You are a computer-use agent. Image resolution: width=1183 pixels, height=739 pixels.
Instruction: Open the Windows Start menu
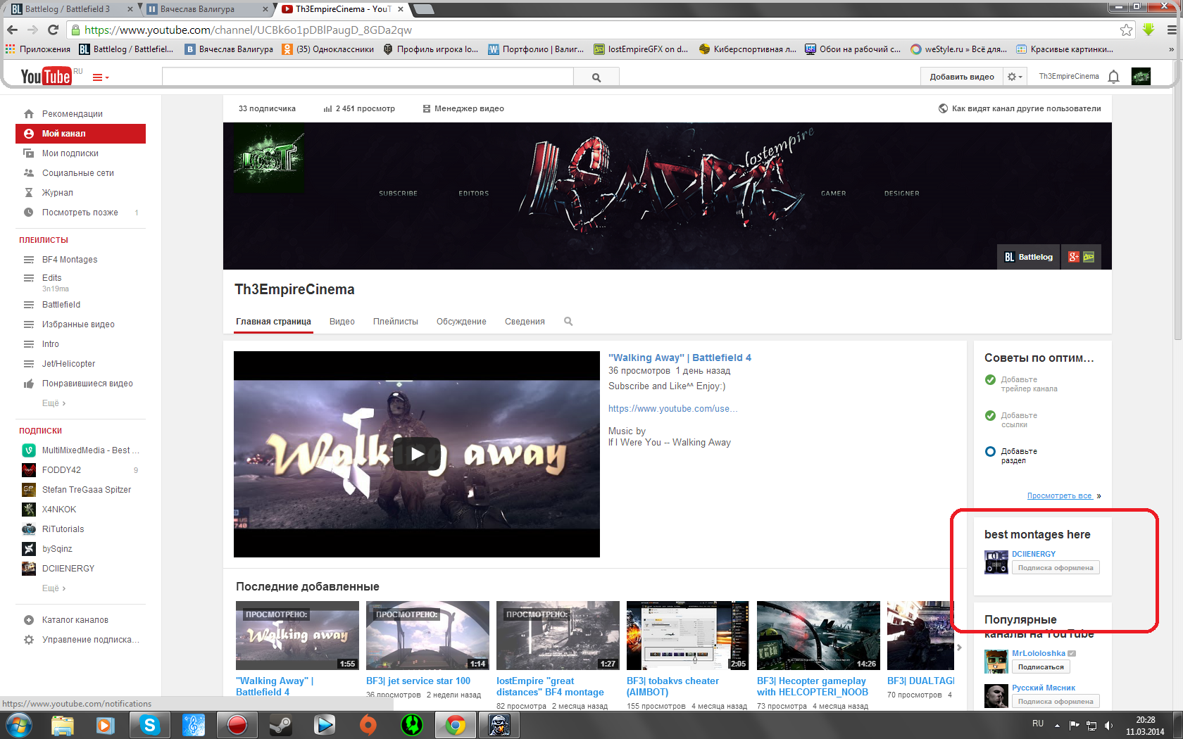[18, 724]
